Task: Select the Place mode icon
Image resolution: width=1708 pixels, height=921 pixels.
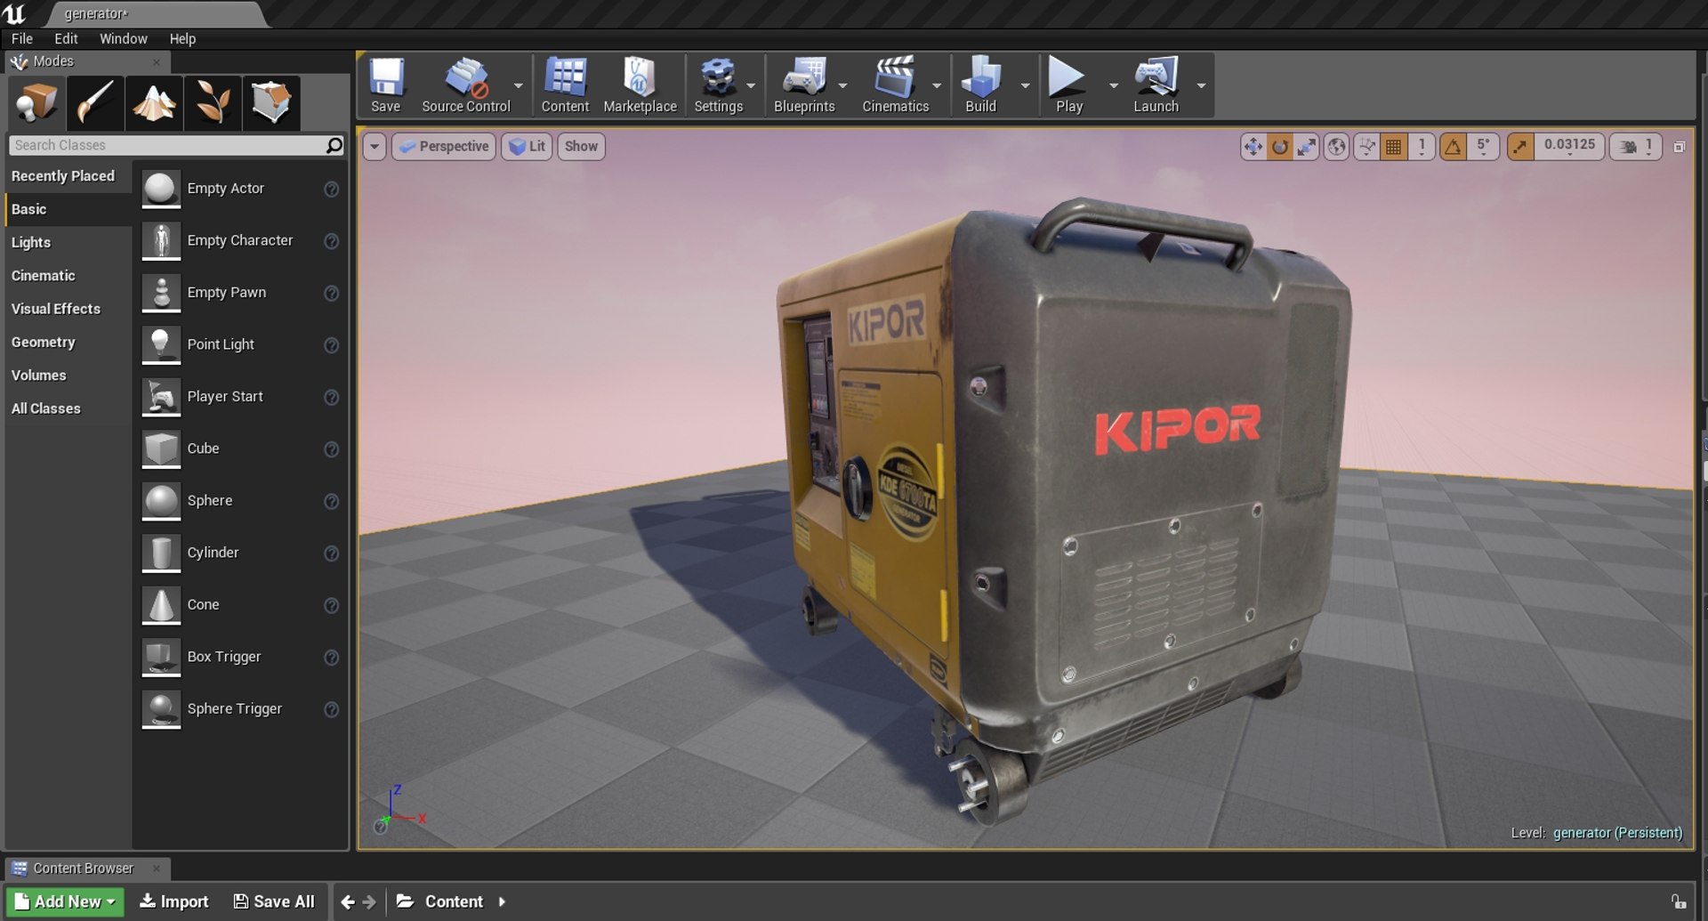Action: click(x=36, y=102)
